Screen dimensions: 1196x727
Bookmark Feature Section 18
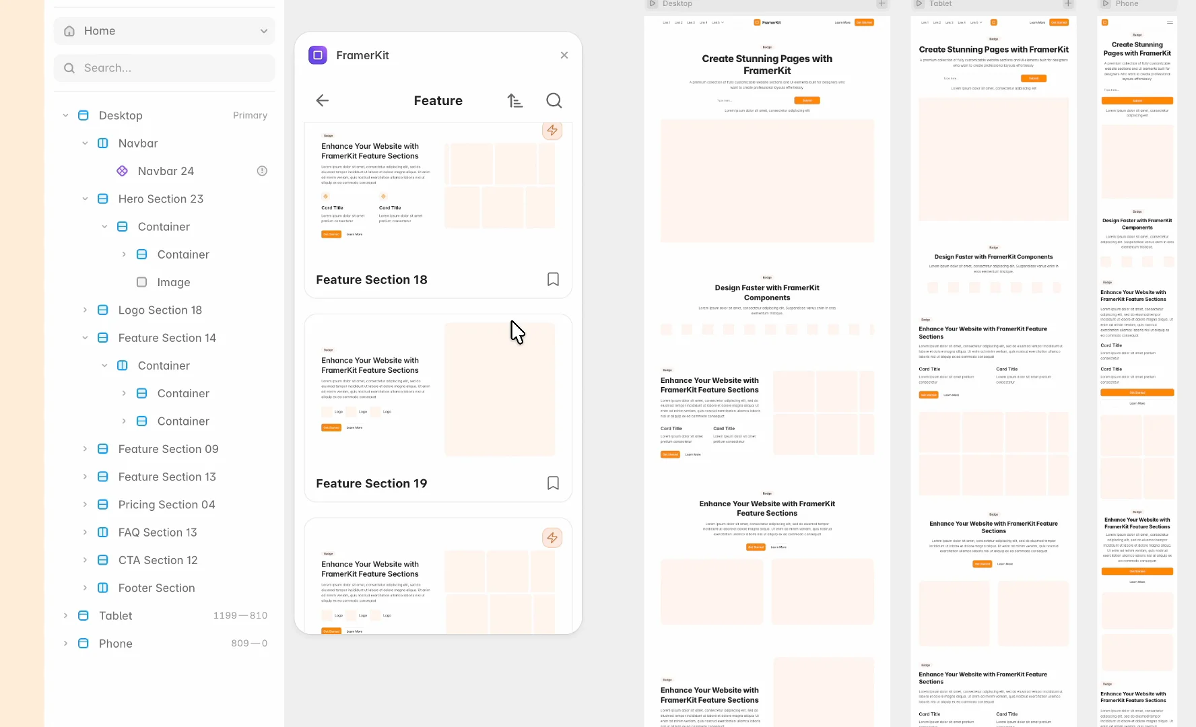click(x=553, y=279)
